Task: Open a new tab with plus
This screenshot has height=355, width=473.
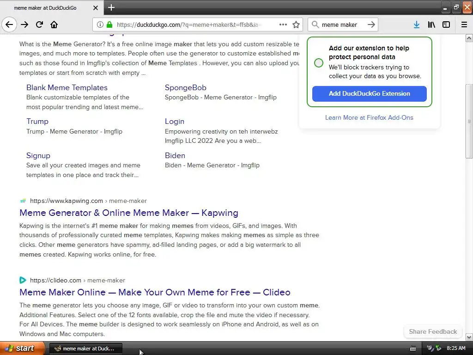Action: pos(111,7)
